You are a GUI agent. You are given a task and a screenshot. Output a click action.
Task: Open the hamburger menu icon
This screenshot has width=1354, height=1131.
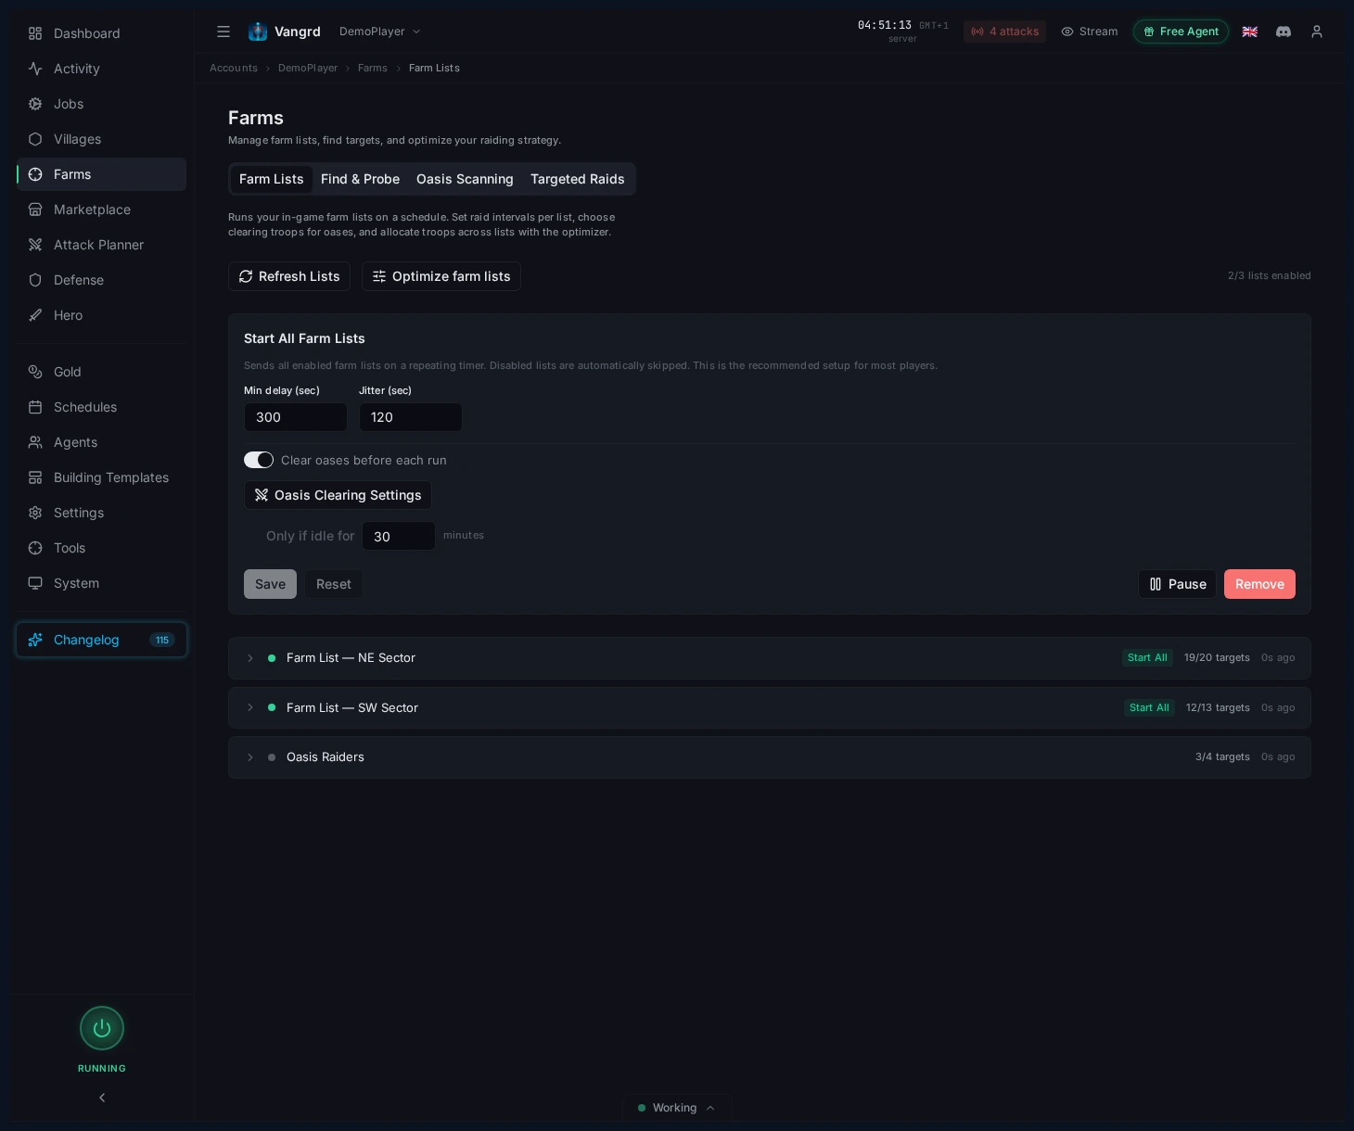pyautogui.click(x=224, y=32)
